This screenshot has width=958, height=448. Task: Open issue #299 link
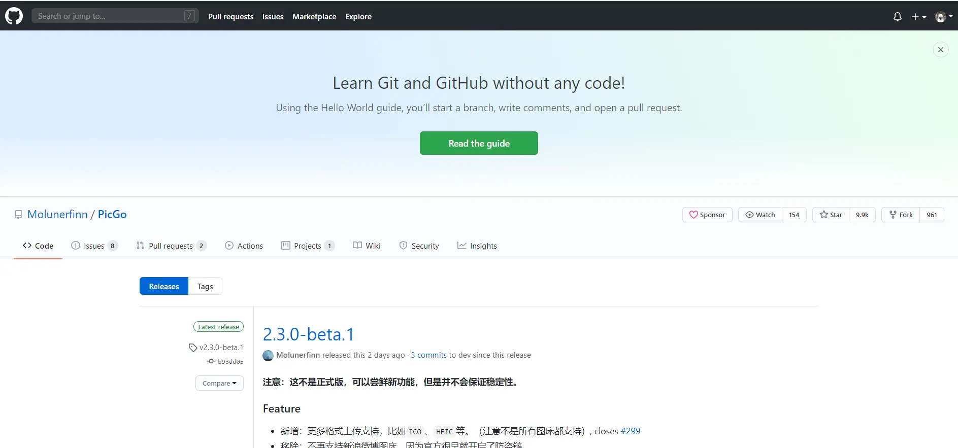pos(631,431)
